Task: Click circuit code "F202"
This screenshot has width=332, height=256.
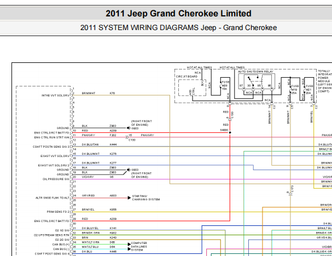Action: tap(113, 135)
